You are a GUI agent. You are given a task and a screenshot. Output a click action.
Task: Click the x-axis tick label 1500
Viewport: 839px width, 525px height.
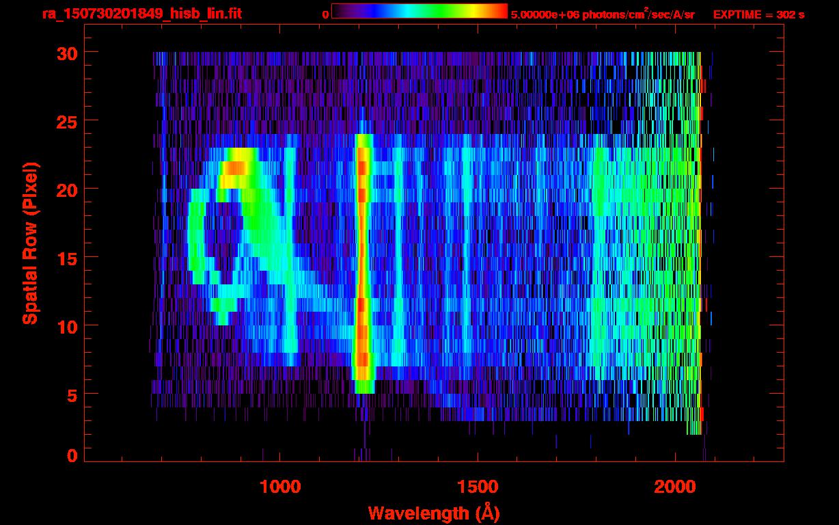click(478, 486)
